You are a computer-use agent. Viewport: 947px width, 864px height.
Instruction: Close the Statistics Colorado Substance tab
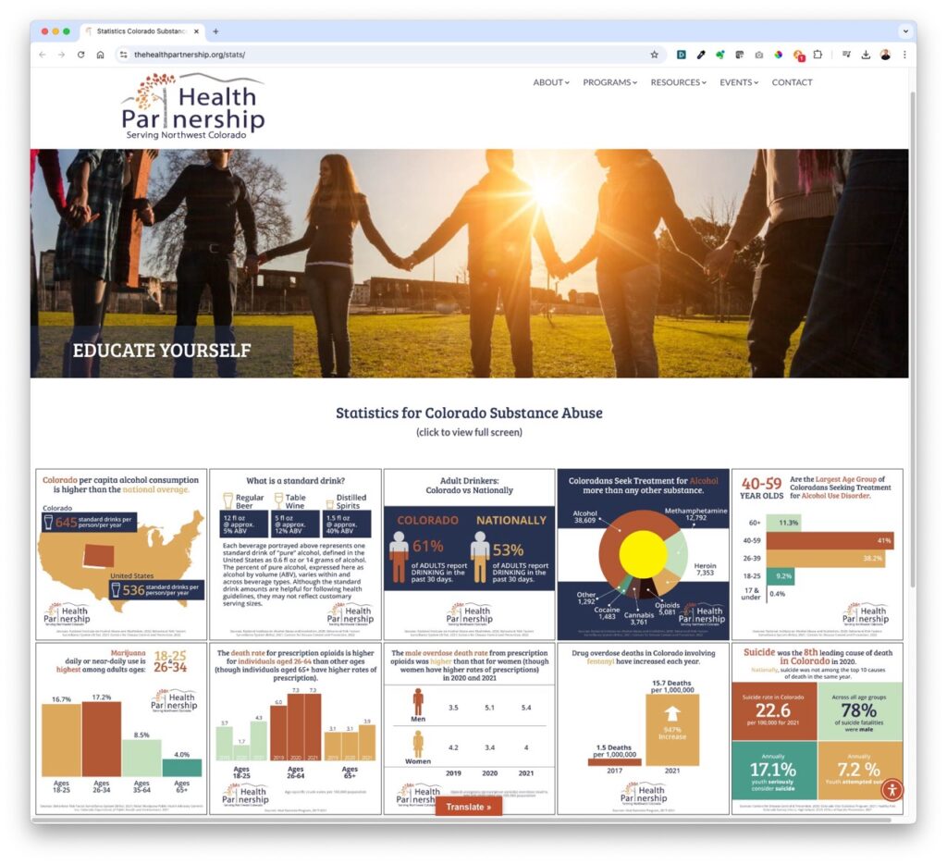click(196, 31)
